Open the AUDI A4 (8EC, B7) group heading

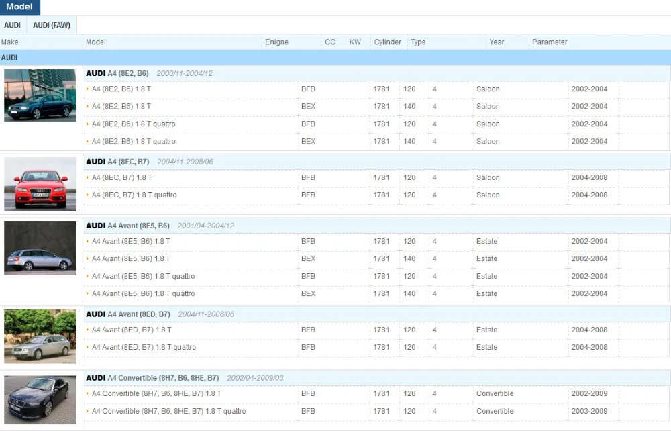click(117, 162)
